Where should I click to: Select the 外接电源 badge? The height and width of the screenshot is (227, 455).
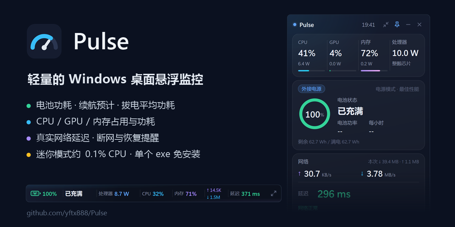[311, 89]
